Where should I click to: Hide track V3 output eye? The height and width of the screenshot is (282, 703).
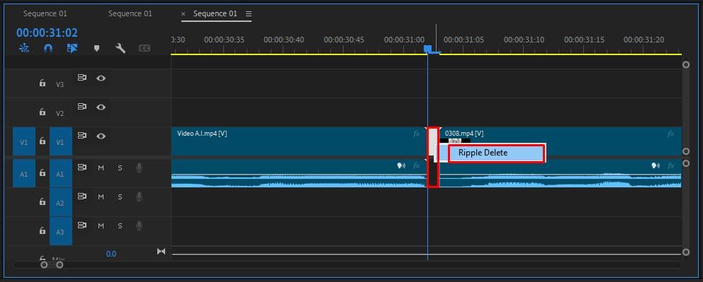pyautogui.click(x=101, y=78)
